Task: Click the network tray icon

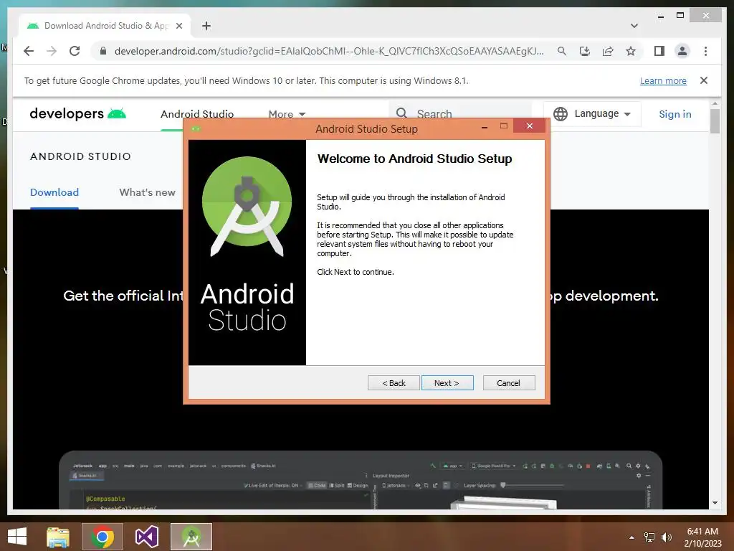Action: 649,537
